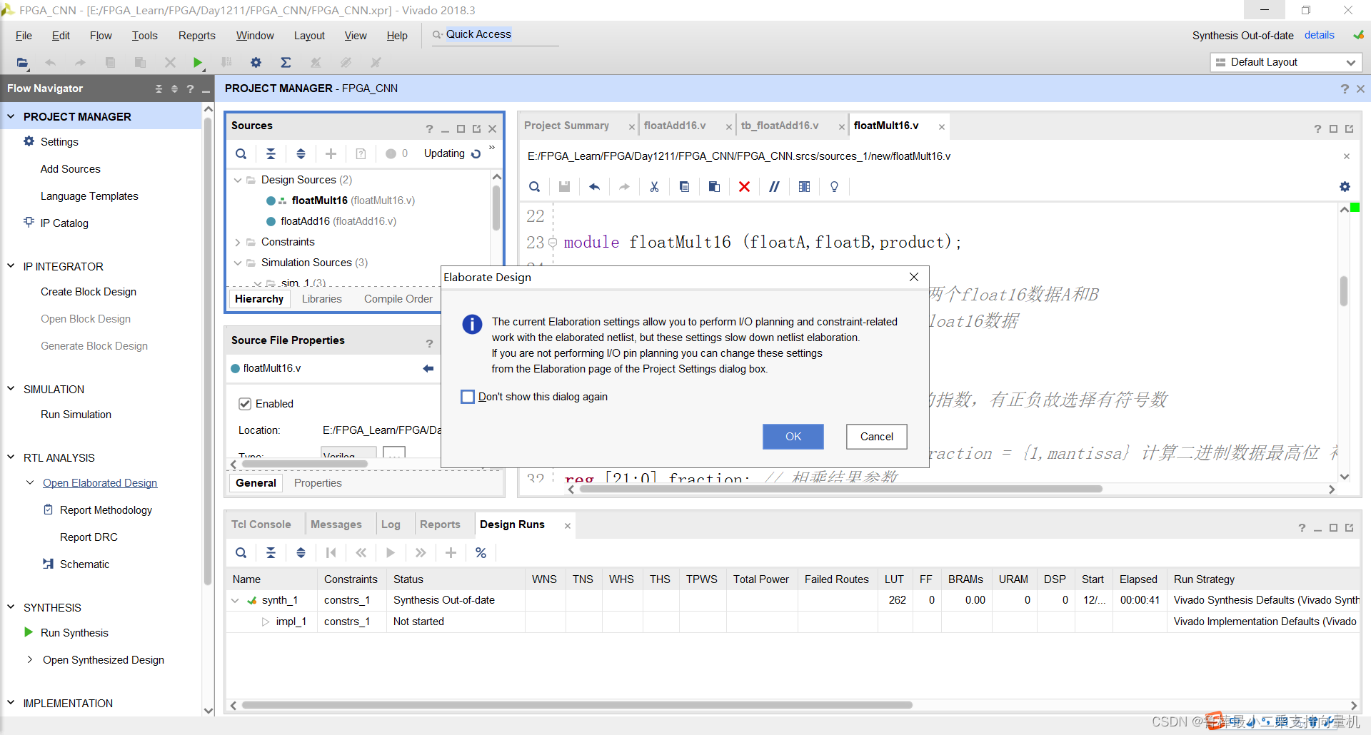Click the Open Project icon in the main toolbar
The height and width of the screenshot is (735, 1371).
[23, 63]
